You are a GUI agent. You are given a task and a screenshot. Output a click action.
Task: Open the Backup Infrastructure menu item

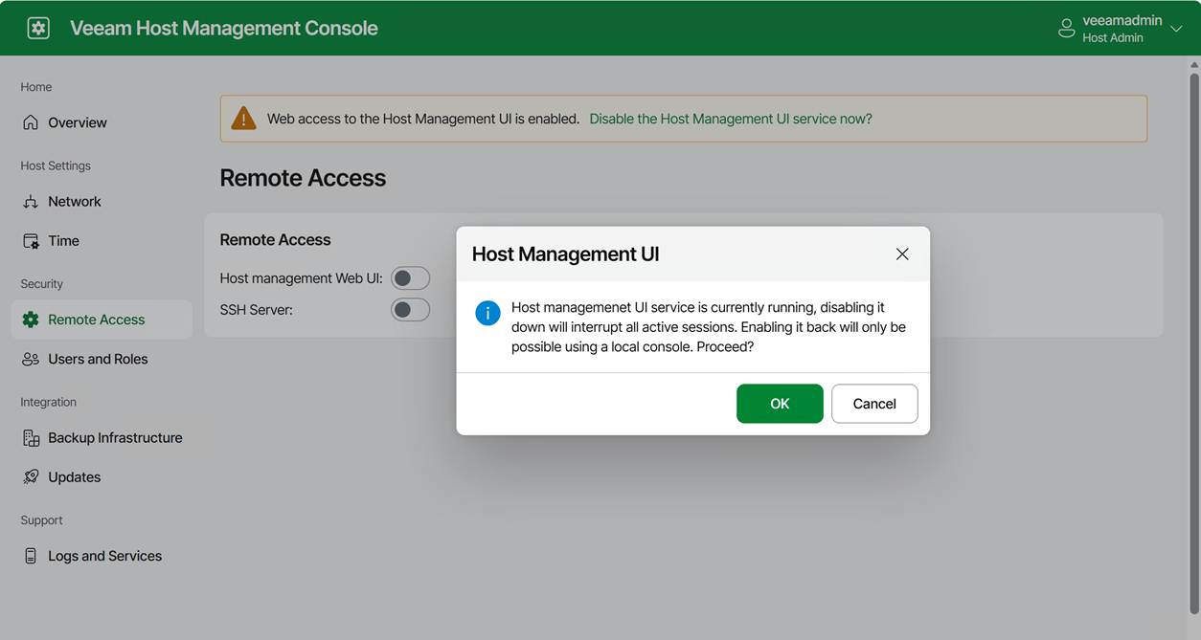click(x=115, y=438)
